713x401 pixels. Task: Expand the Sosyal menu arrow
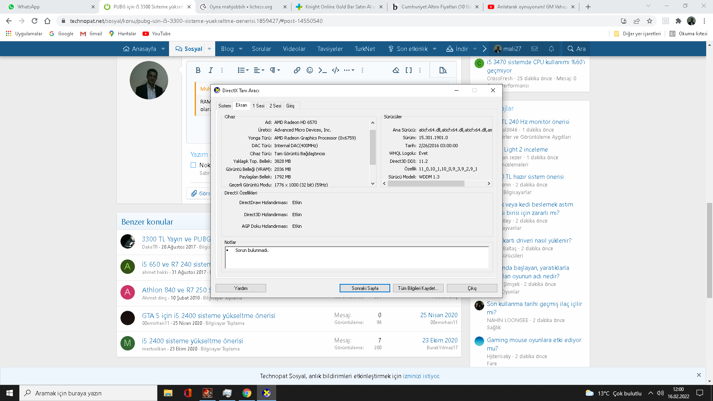pyautogui.click(x=209, y=49)
